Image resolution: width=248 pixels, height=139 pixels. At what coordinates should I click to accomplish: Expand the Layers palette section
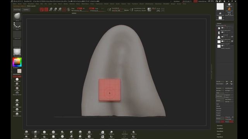click(x=219, y=134)
